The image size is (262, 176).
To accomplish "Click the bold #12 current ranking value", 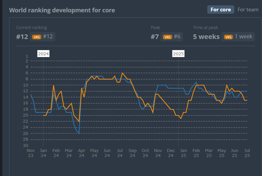I will (22, 37).
